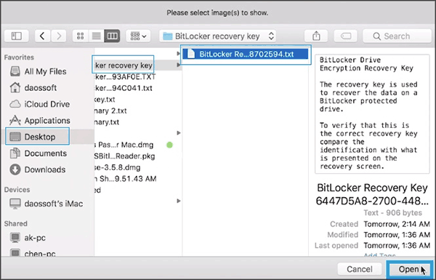Image resolution: width=436 pixels, height=280 pixels.
Task: Click the green tag dot on dmg file
Action: point(169,145)
